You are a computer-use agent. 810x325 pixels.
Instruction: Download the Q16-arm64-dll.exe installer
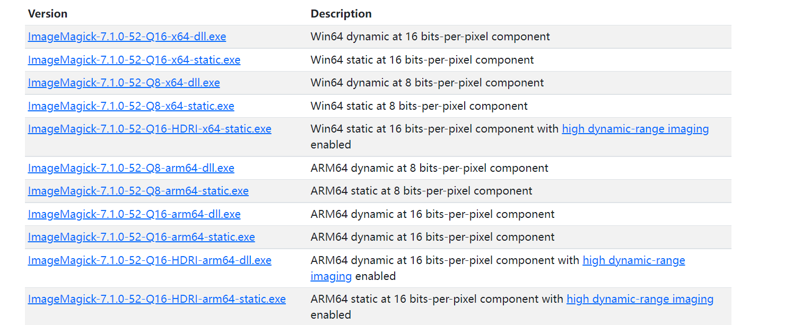click(134, 214)
